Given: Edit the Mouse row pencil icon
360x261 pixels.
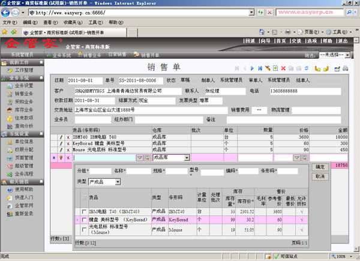Looking at the screenshot, I should (x=61, y=150).
